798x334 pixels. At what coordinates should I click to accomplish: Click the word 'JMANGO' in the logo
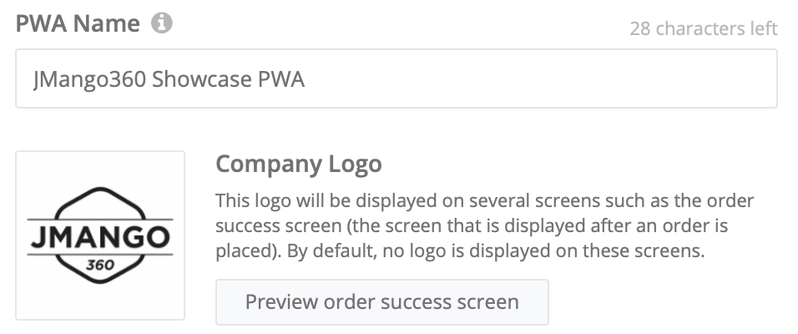(x=100, y=237)
